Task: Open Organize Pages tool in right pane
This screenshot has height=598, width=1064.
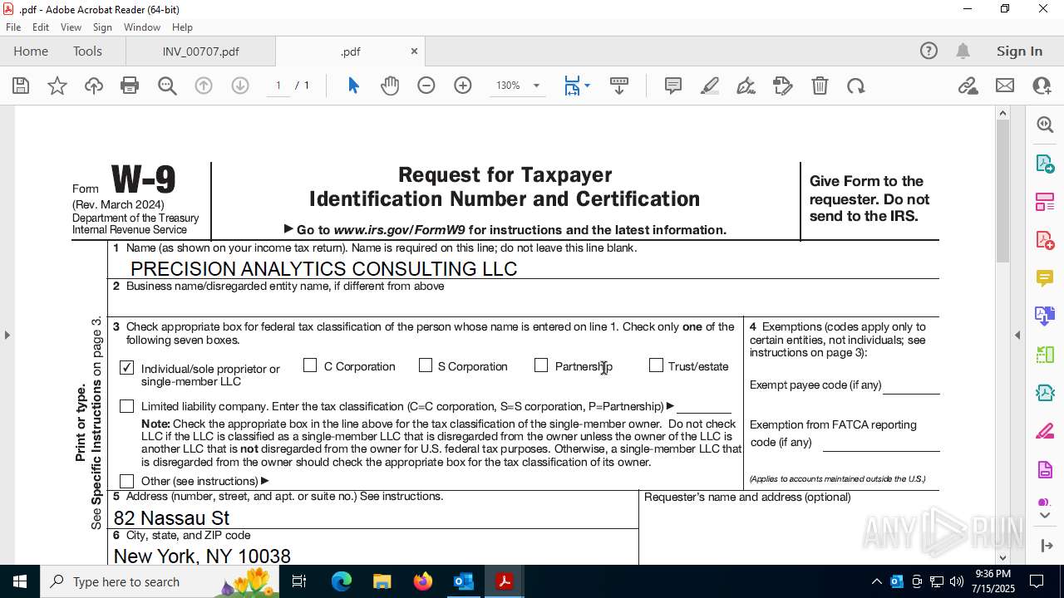Action: click(x=1045, y=355)
